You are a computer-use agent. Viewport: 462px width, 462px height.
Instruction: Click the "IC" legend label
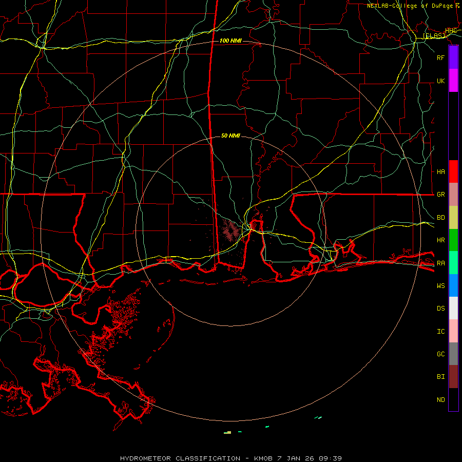pyautogui.click(x=440, y=332)
